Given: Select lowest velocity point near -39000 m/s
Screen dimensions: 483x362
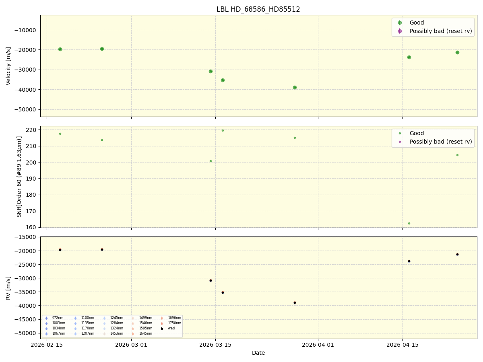Looking at the screenshot, I should click(x=295, y=87).
